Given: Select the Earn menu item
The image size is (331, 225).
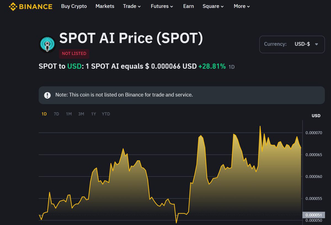Looking at the screenshot, I should point(188,6).
